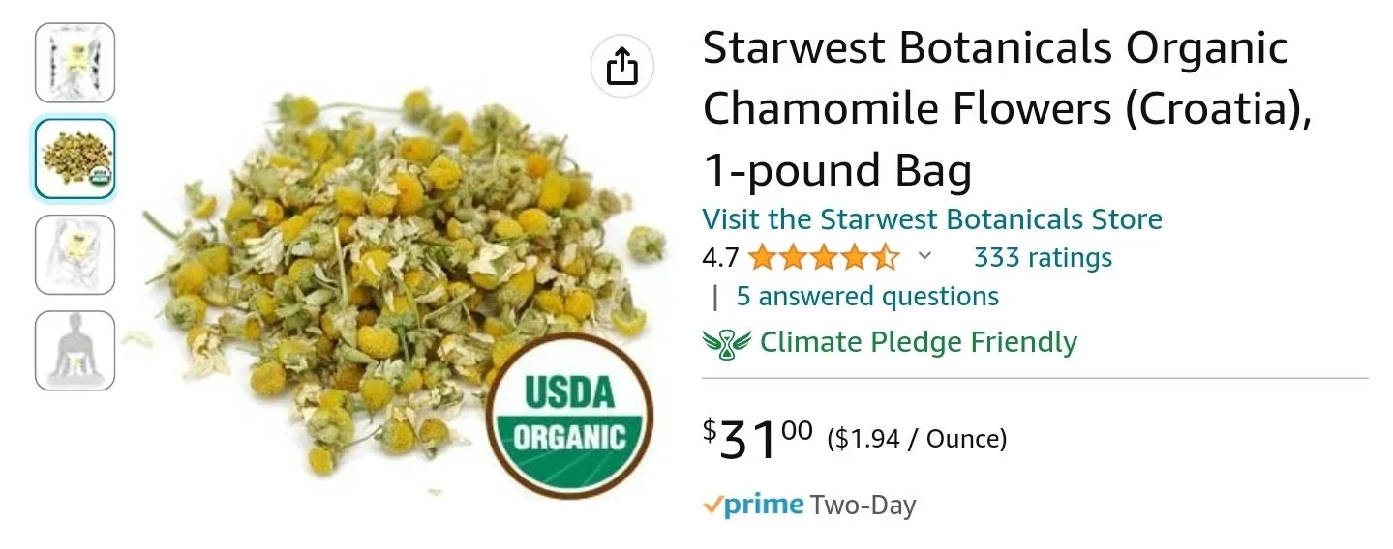This screenshot has height=549, width=1393.
Task: Click the $31.00 price
Action: 758,438
